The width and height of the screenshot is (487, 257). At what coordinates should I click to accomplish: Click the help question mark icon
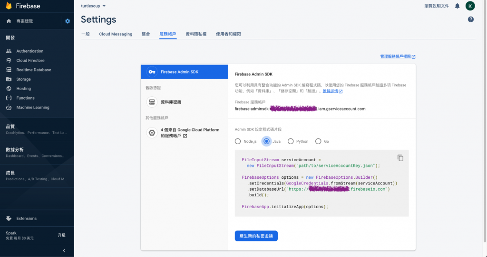(x=471, y=19)
